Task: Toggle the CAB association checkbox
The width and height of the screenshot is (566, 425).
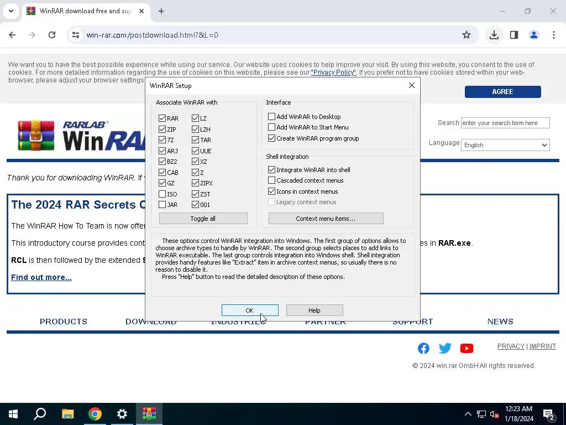Action: click(x=162, y=173)
